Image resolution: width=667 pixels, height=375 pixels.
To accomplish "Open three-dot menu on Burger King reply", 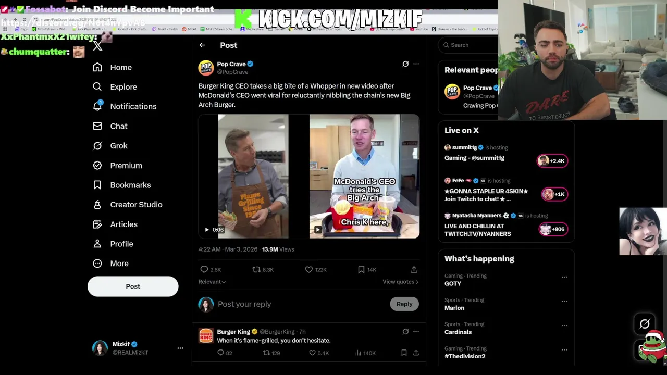I will tap(416, 331).
